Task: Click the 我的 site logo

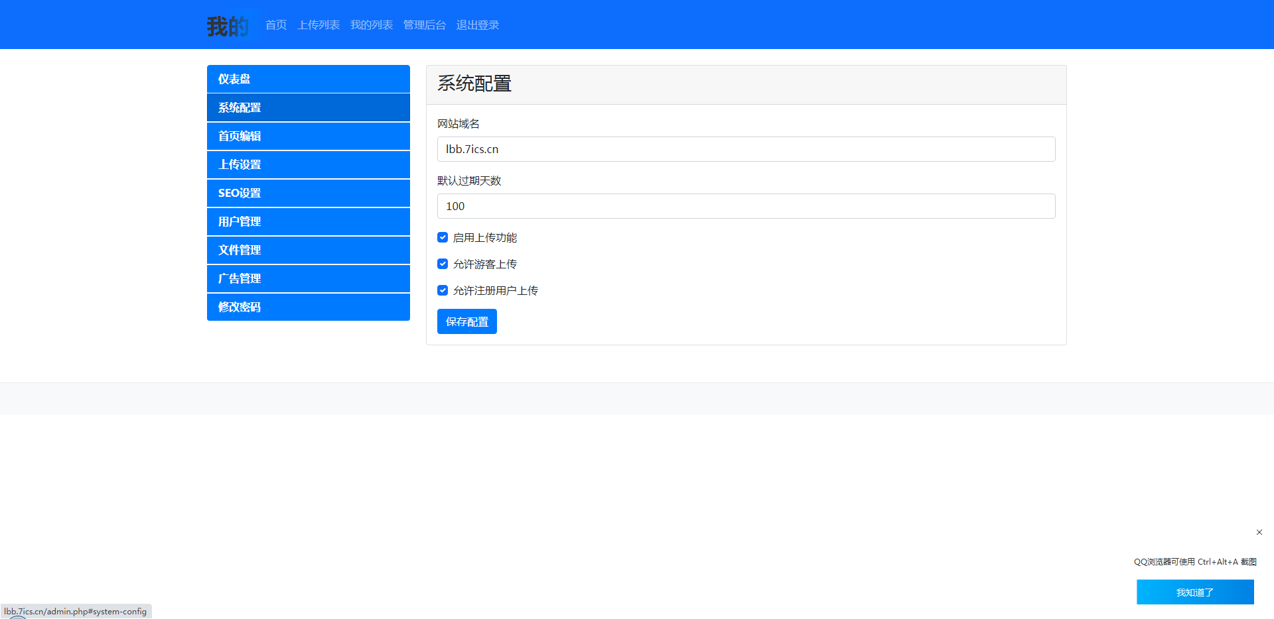Action: click(228, 26)
